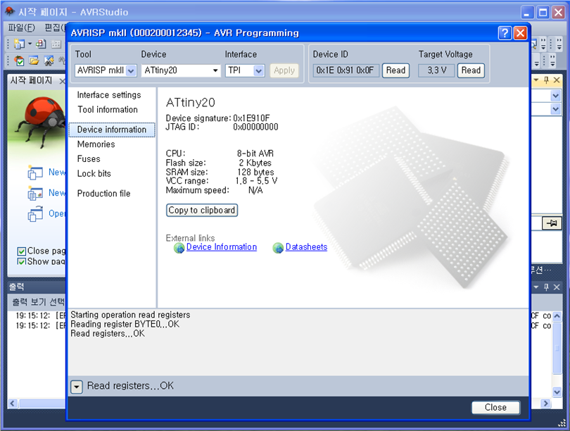Select Lock bits in the sidebar
The width and height of the screenshot is (570, 431).
tap(94, 173)
